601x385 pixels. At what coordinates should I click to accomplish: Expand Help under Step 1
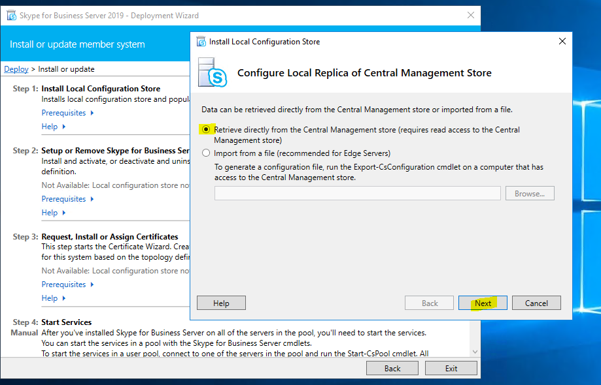coord(53,127)
